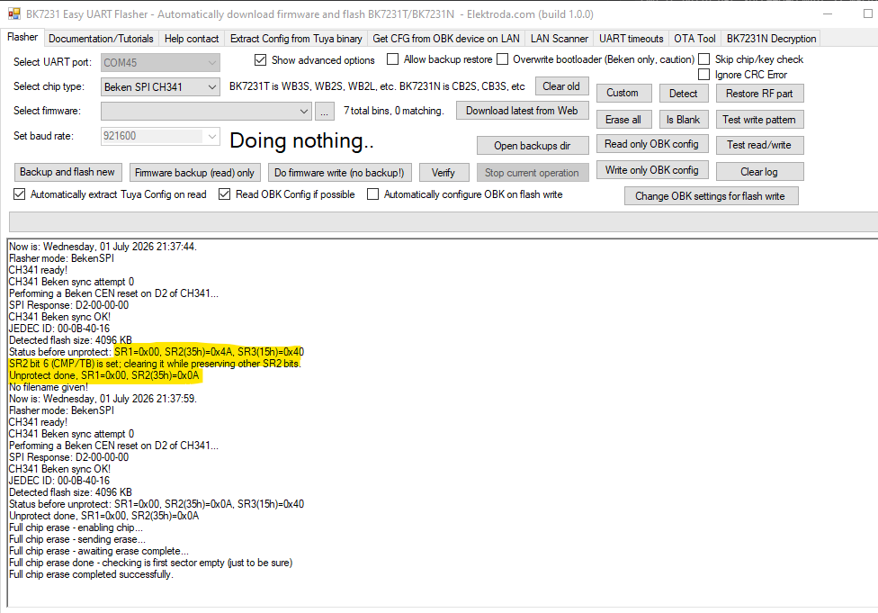Click the progress bar above the log

point(443,221)
